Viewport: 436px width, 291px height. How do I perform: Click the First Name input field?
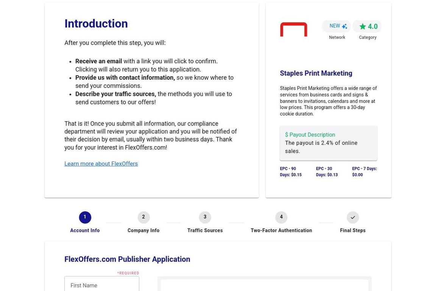tap(102, 284)
